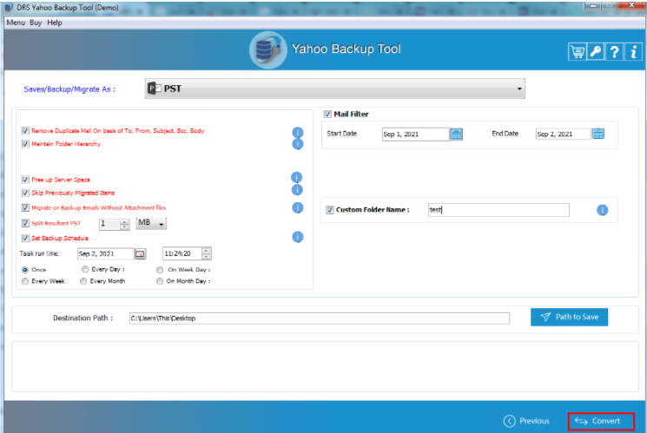
Task: Go back with the Previous button
Action: click(526, 421)
